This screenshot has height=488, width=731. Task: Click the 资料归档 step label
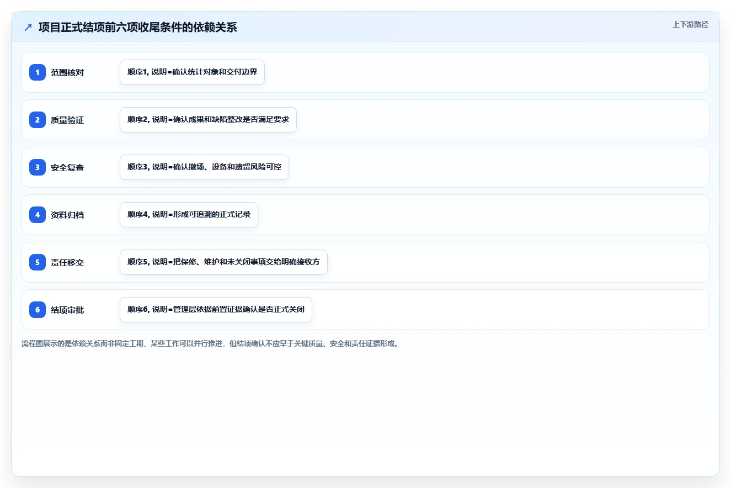click(67, 215)
